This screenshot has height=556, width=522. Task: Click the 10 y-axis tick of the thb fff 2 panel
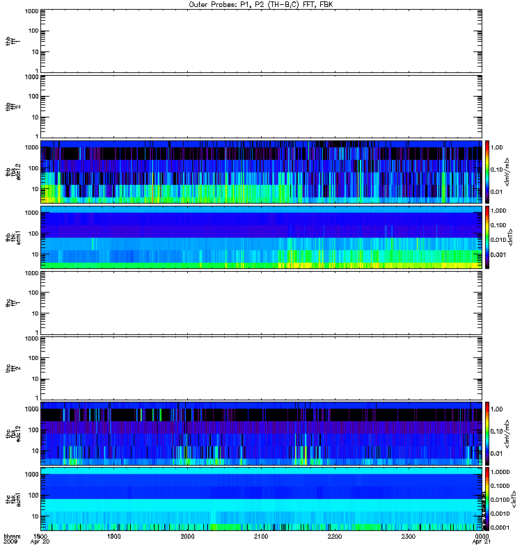pos(35,117)
